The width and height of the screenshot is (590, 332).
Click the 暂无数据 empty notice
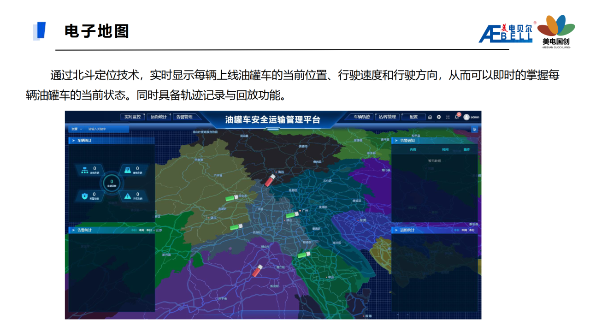pyautogui.click(x=434, y=161)
